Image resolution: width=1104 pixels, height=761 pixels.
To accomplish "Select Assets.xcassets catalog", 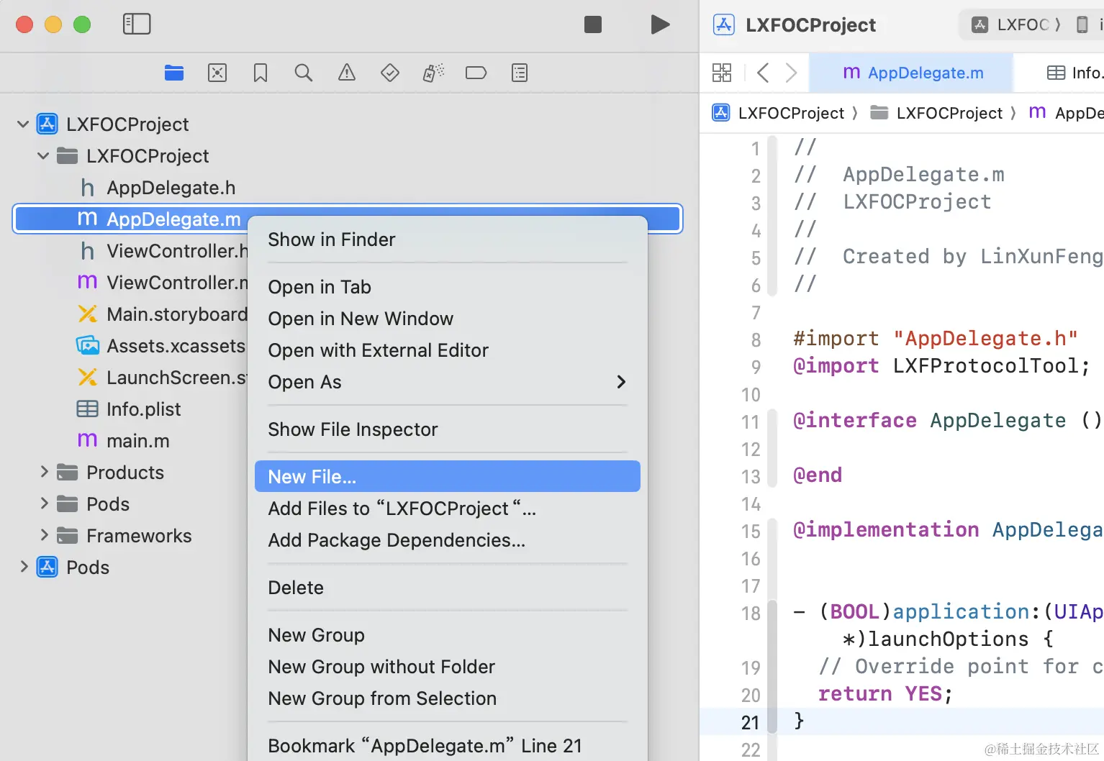I will coord(161,346).
